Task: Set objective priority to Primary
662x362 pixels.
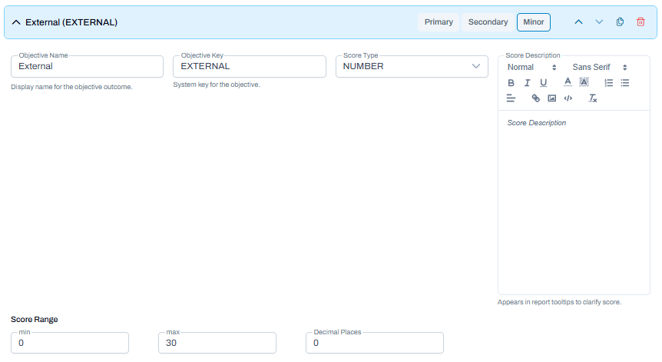Action: click(439, 22)
